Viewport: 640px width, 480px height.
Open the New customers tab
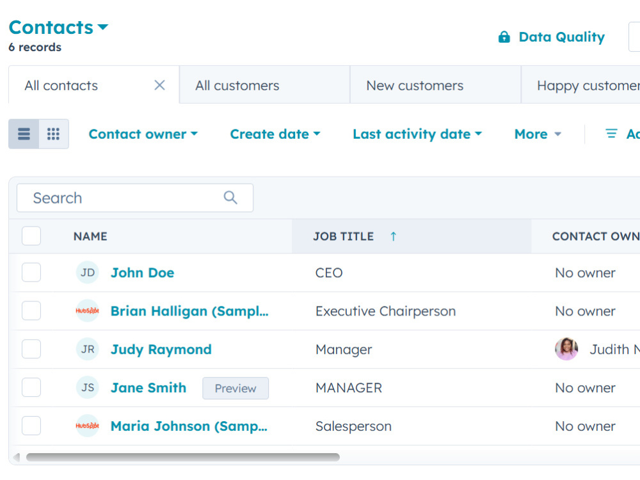[435, 85]
